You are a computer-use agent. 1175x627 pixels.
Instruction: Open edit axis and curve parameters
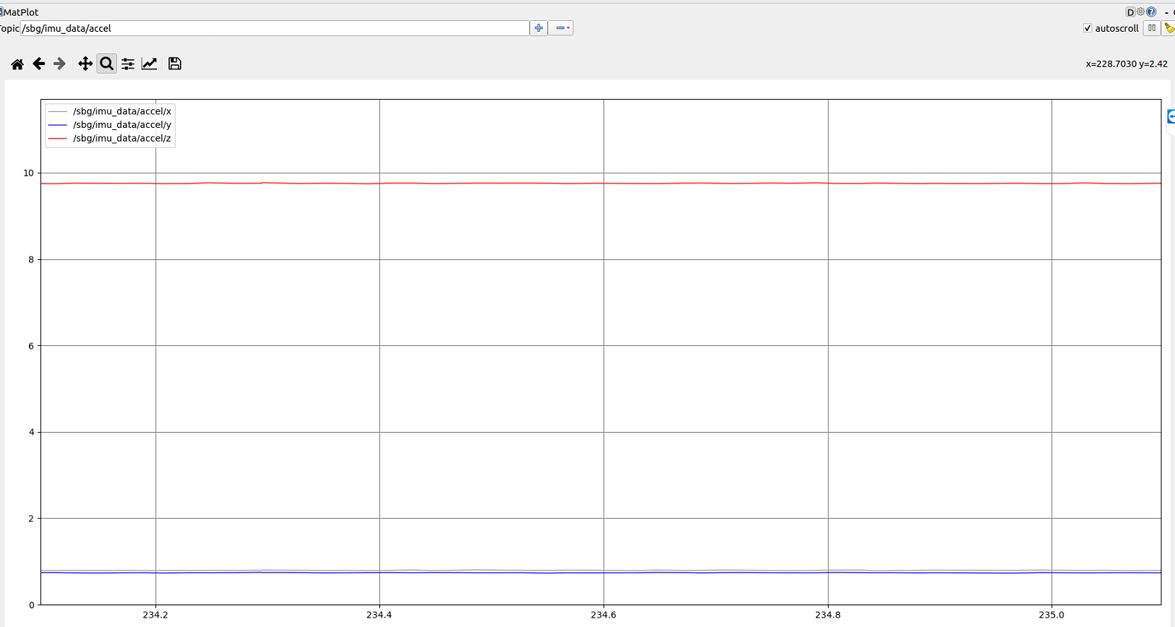pos(150,64)
